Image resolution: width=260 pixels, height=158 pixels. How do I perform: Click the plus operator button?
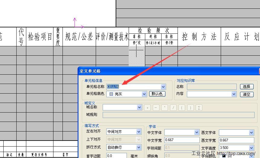147,108
